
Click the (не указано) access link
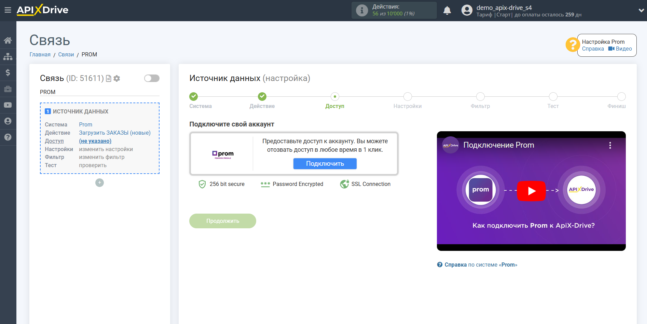95,141
